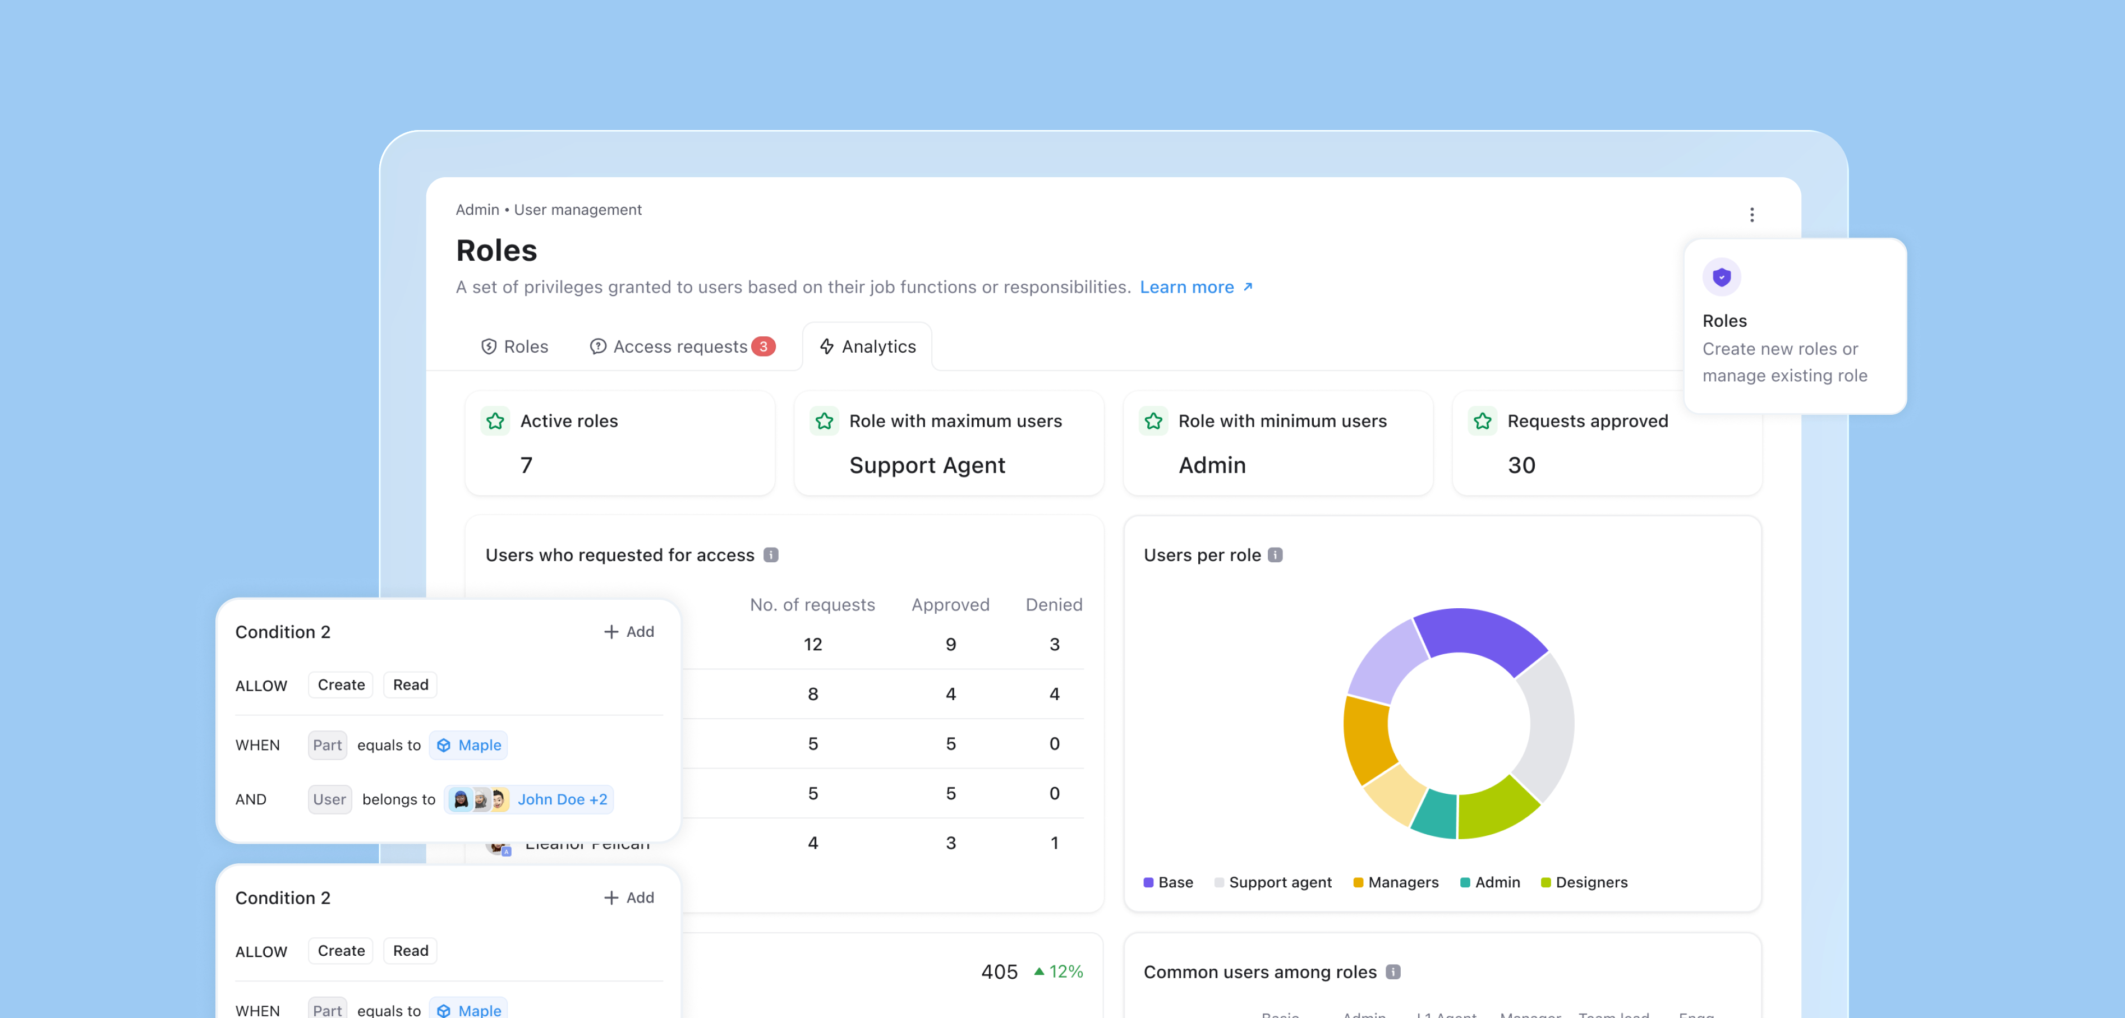Viewport: 2125px width, 1018px height.
Task: Click the Part chip in upper WHEN row
Action: point(326,745)
